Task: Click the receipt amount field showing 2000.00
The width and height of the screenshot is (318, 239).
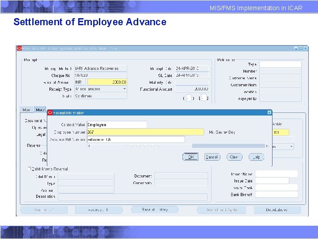Action: [107, 82]
